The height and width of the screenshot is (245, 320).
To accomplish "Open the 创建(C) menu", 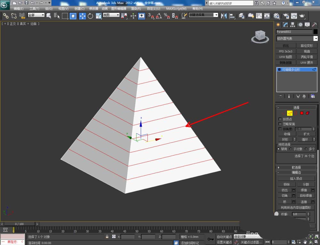I will pos(79,9).
